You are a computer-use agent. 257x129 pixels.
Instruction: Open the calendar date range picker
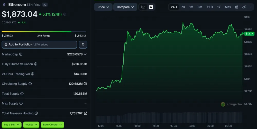[x=237, y=7]
